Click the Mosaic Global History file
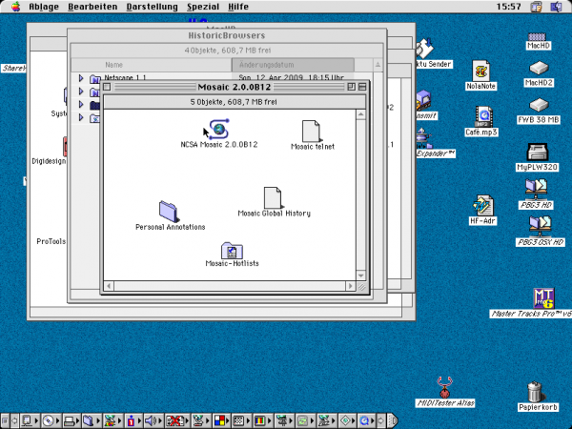 click(x=273, y=197)
